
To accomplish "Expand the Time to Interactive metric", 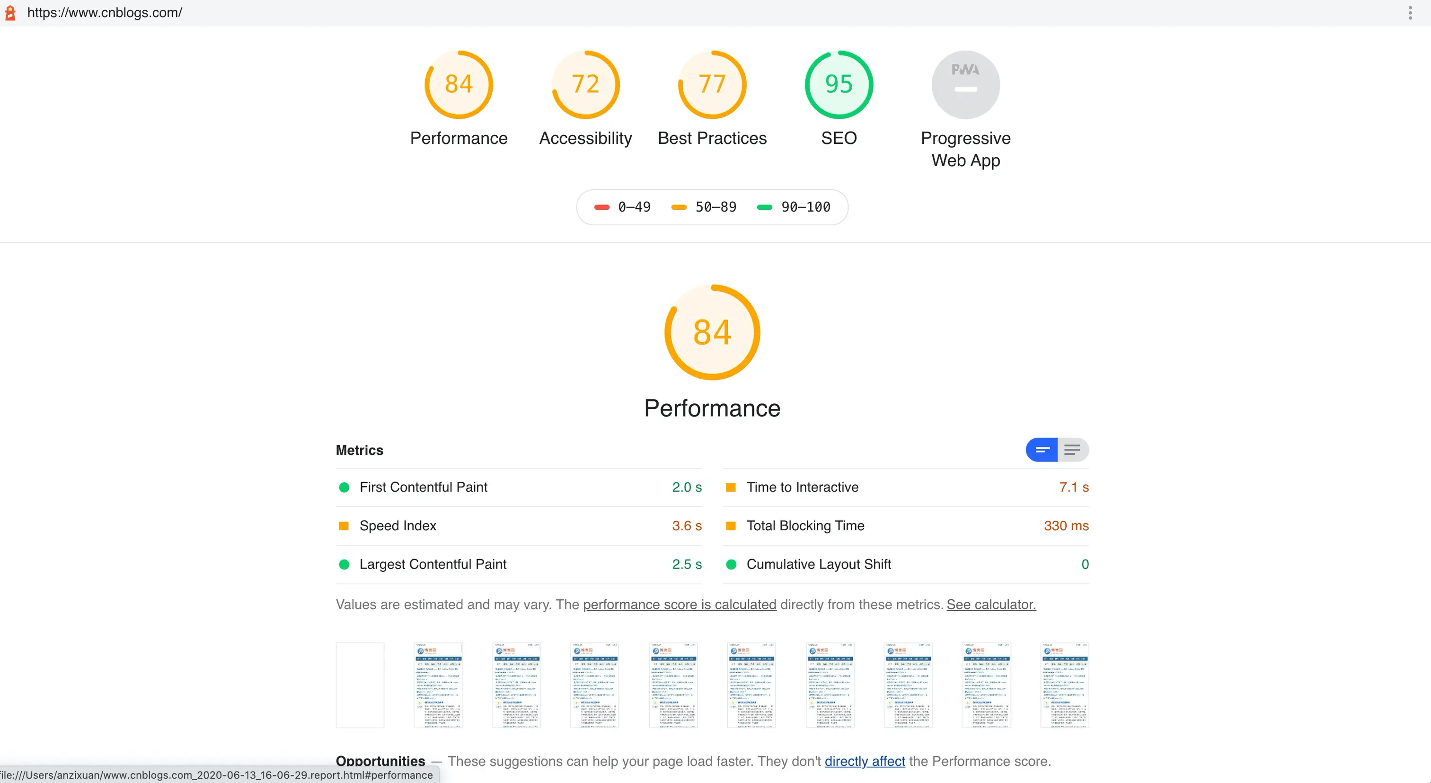I will click(802, 487).
